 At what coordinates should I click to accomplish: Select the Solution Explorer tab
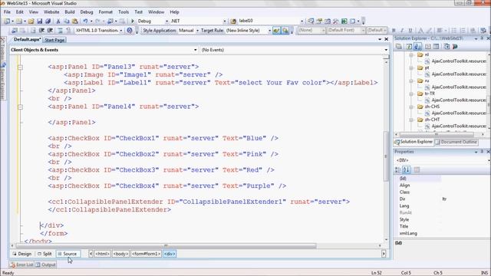tap(414, 142)
